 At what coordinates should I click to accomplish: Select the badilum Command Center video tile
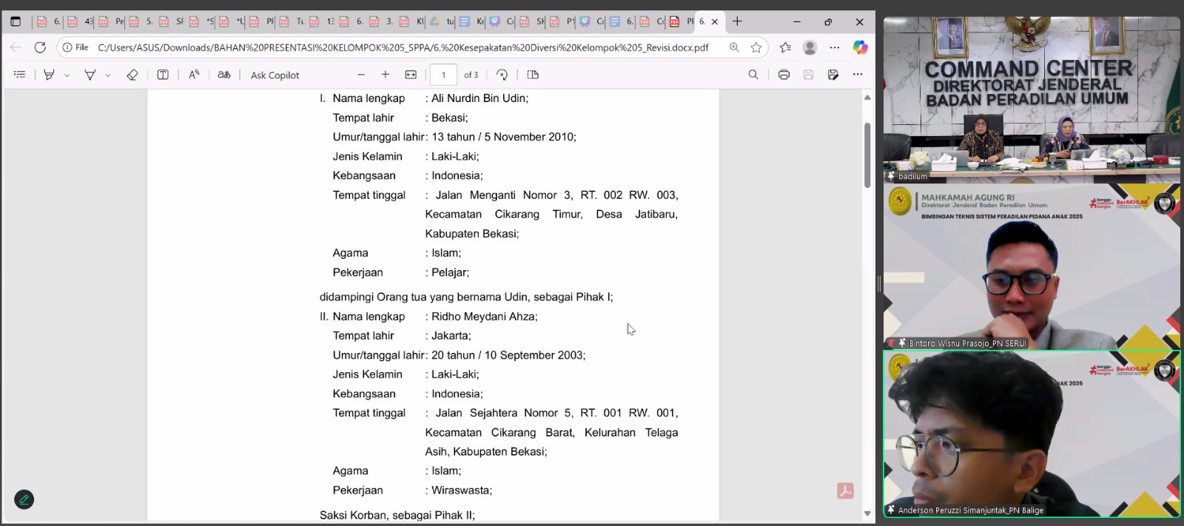(1032, 99)
